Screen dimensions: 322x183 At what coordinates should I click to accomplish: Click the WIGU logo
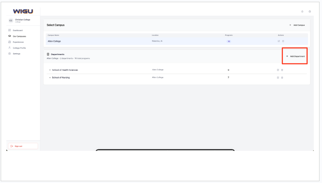(x=23, y=12)
